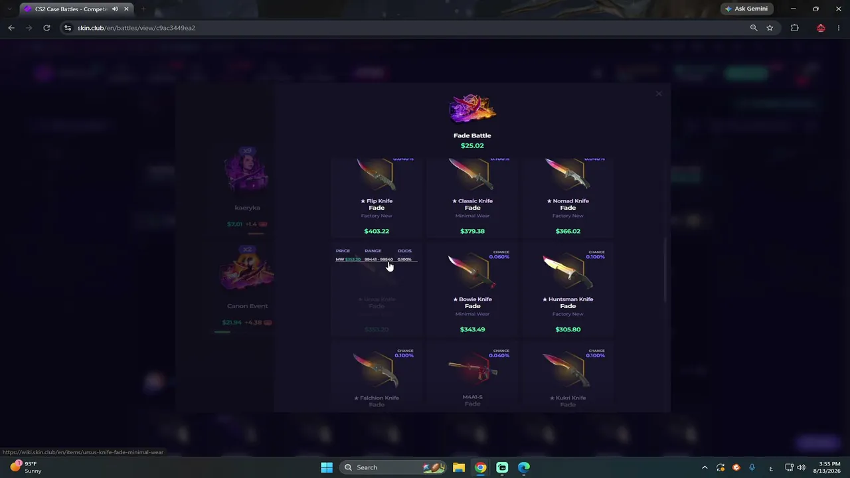The height and width of the screenshot is (478, 850).
Task: Show hidden system tray icons
Action: pyautogui.click(x=705, y=467)
